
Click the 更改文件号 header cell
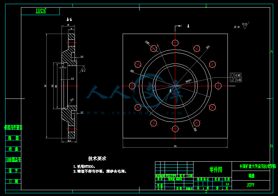click(171, 176)
